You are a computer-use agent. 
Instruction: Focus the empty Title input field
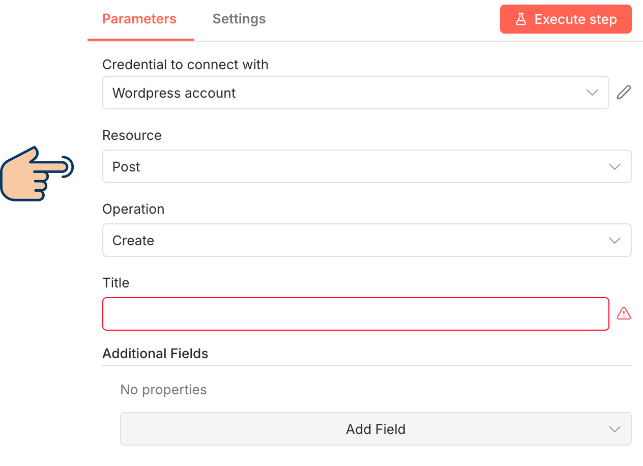pos(355,314)
